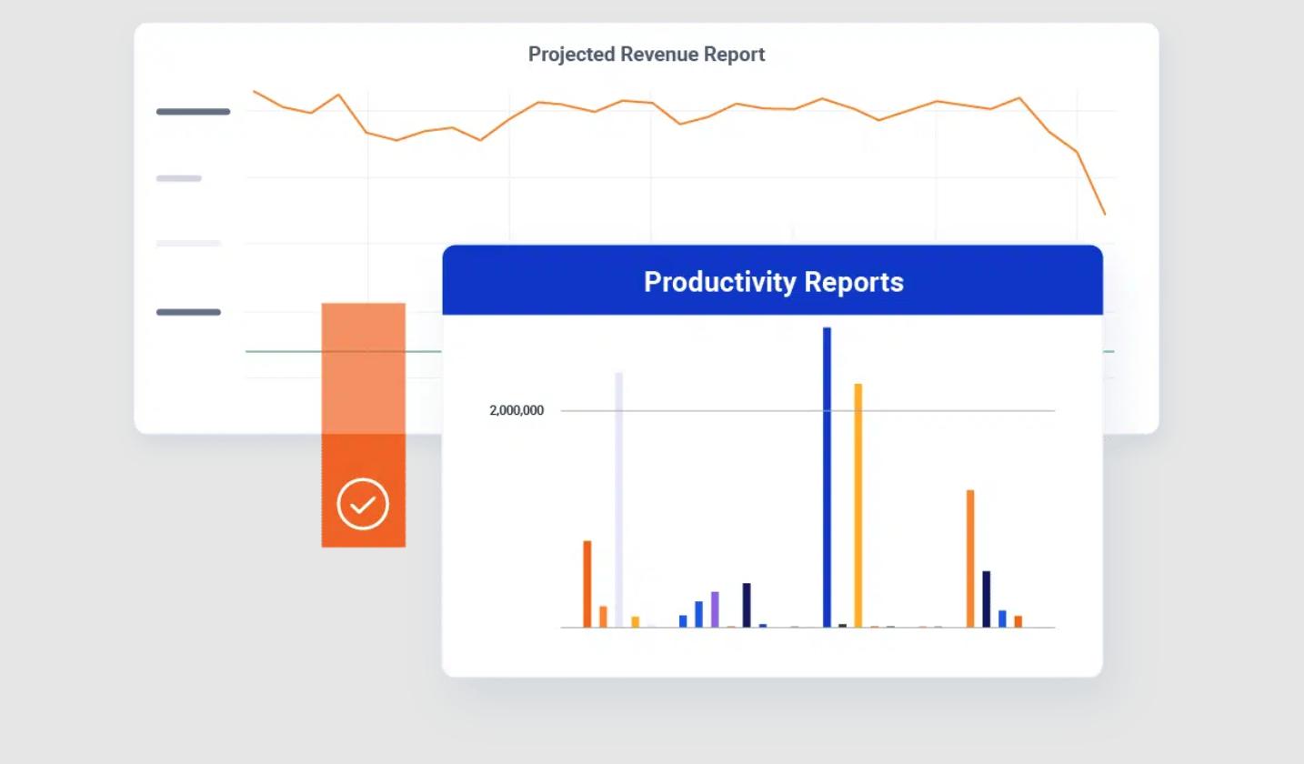Click the top dark gray legend line
This screenshot has width=1304, height=764.
click(193, 112)
